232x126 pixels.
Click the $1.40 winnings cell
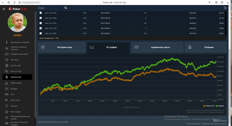[221, 18]
